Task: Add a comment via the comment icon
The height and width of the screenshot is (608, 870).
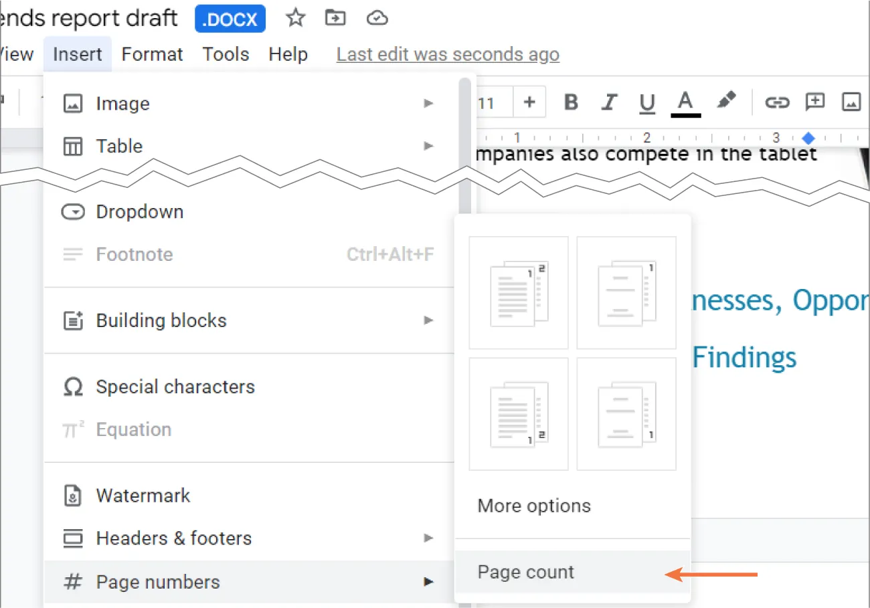Action: tap(814, 102)
